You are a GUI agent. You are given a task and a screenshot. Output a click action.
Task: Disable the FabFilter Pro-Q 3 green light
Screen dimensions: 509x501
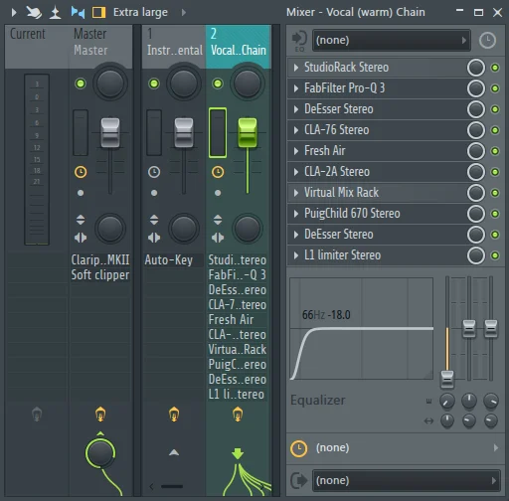495,88
